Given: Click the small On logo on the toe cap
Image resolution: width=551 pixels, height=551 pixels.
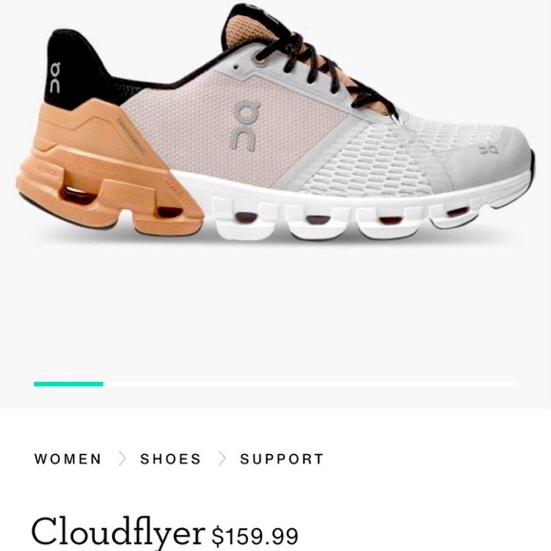Looking at the screenshot, I should point(489,150).
